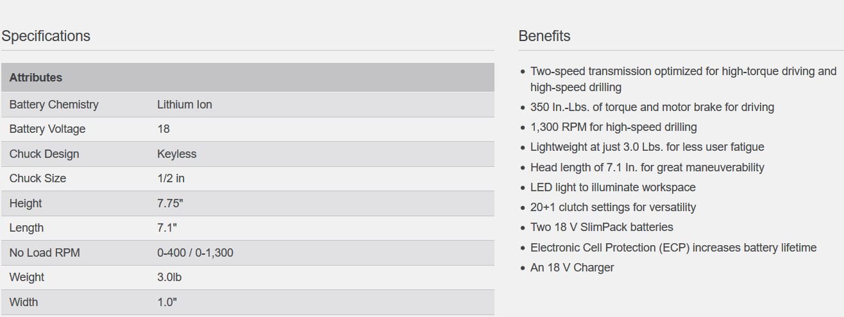
Task: Click the Weight 3.0lb value
Action: 169,277
